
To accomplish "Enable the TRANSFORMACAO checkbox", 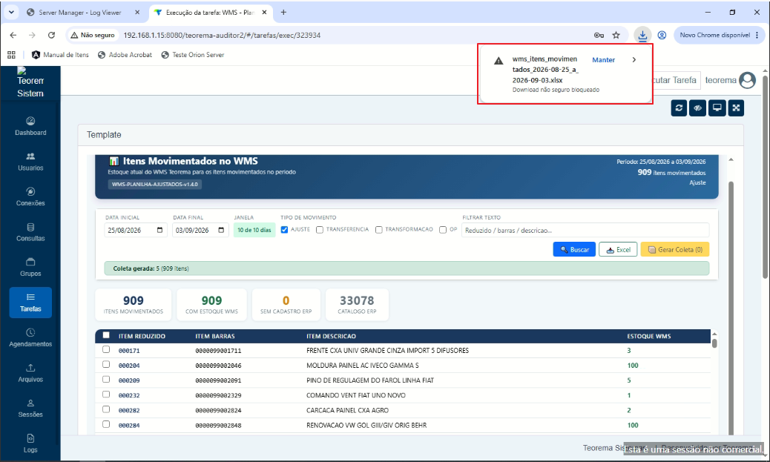I will click(378, 230).
